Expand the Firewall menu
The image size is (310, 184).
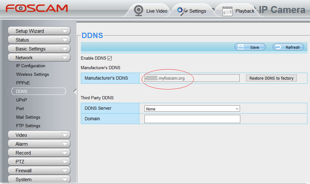pyautogui.click(x=39, y=170)
